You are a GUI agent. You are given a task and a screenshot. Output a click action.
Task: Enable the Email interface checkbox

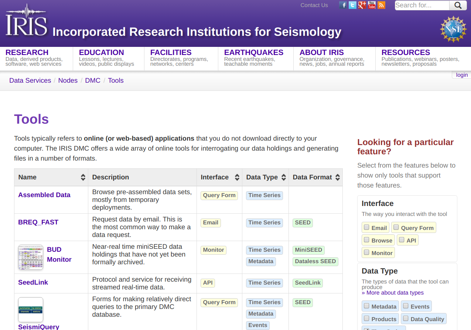pyautogui.click(x=366, y=227)
